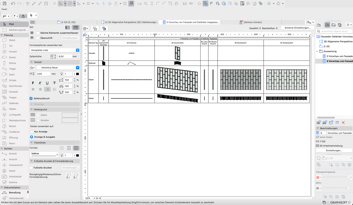Click Einstellungen... button under Beschreibungen

pos(334,151)
